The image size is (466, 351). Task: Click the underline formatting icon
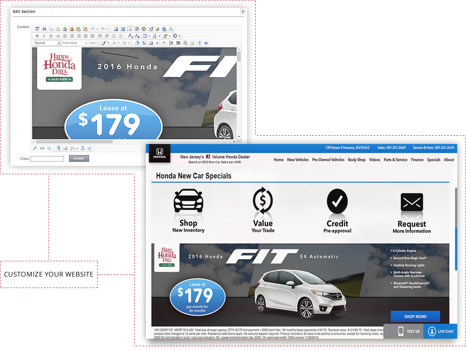tap(51, 36)
